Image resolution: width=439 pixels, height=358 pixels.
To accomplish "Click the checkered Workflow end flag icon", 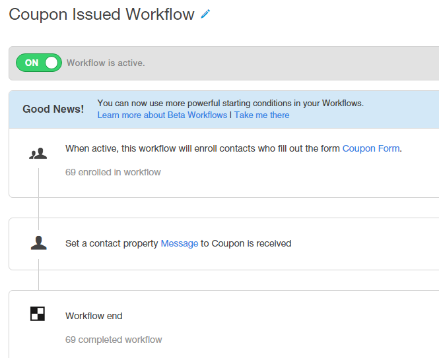I will [x=38, y=314].
